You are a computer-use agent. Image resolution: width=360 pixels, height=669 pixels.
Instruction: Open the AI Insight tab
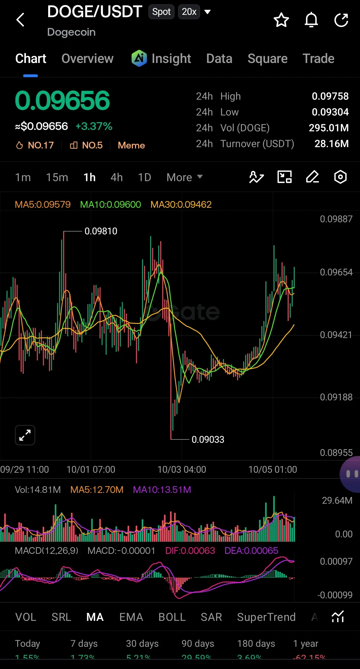[x=161, y=59]
